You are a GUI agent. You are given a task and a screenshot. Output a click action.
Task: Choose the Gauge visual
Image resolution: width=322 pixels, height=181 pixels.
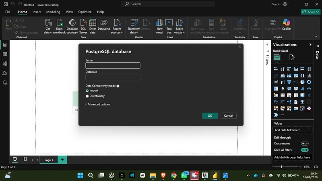pyautogui.click(x=309, y=88)
